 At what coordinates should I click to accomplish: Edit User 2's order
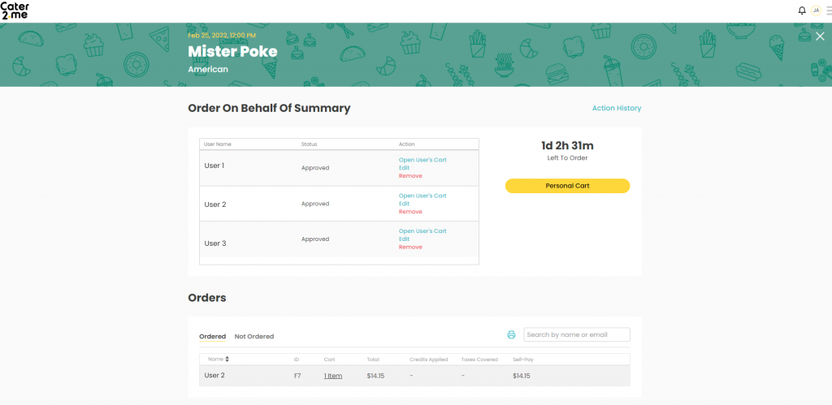tap(404, 204)
